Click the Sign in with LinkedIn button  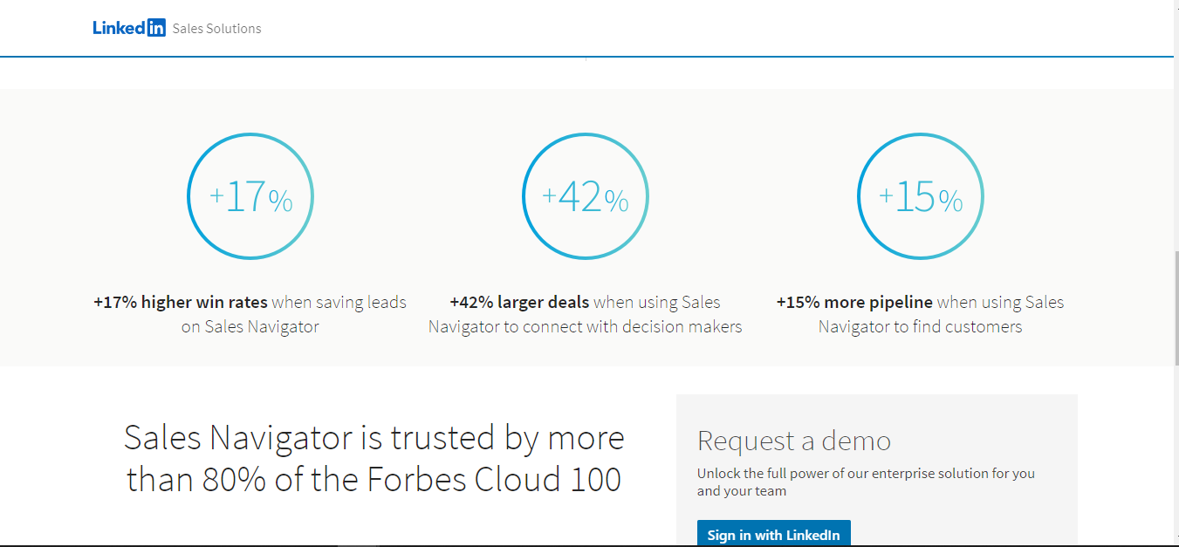(773, 534)
